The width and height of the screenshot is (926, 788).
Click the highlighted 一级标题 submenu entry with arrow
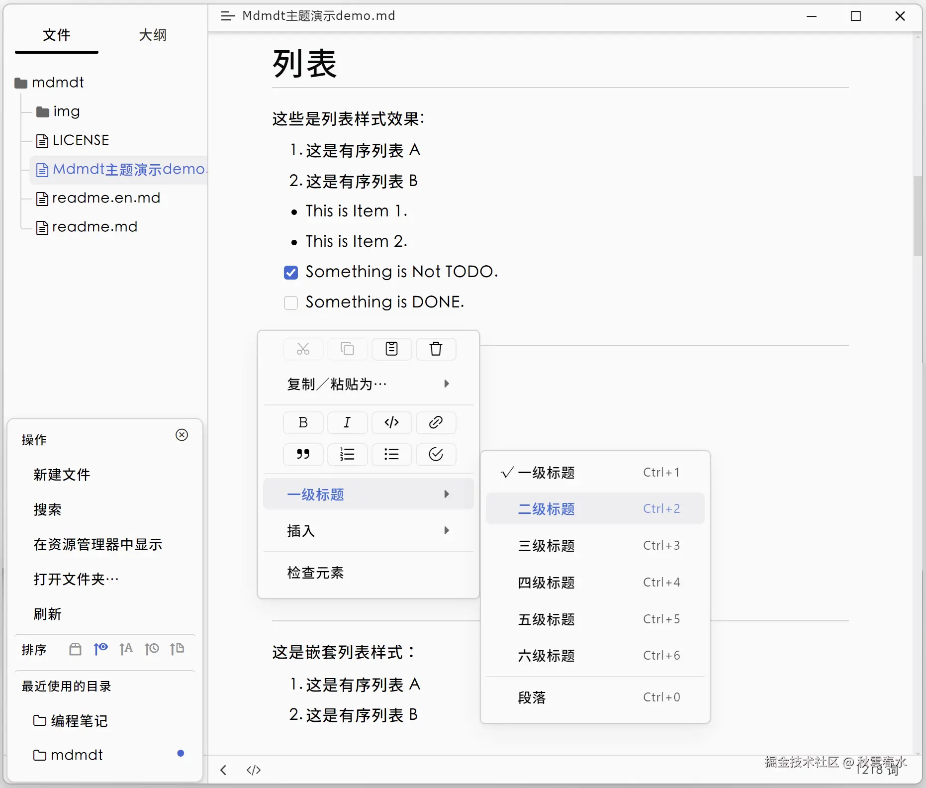[x=368, y=494]
